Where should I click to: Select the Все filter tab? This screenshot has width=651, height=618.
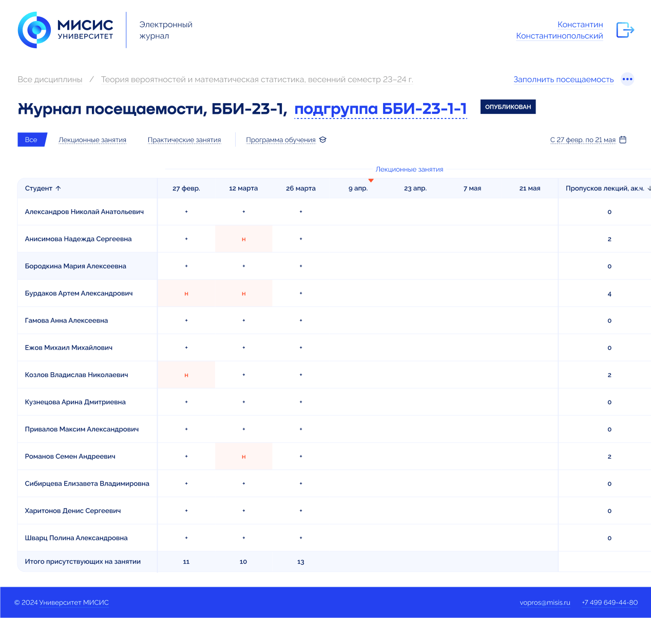(32, 139)
